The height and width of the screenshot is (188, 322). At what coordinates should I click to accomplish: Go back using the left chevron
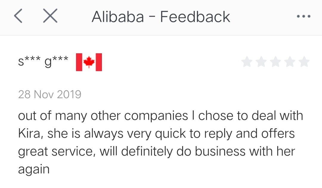[x=18, y=16]
